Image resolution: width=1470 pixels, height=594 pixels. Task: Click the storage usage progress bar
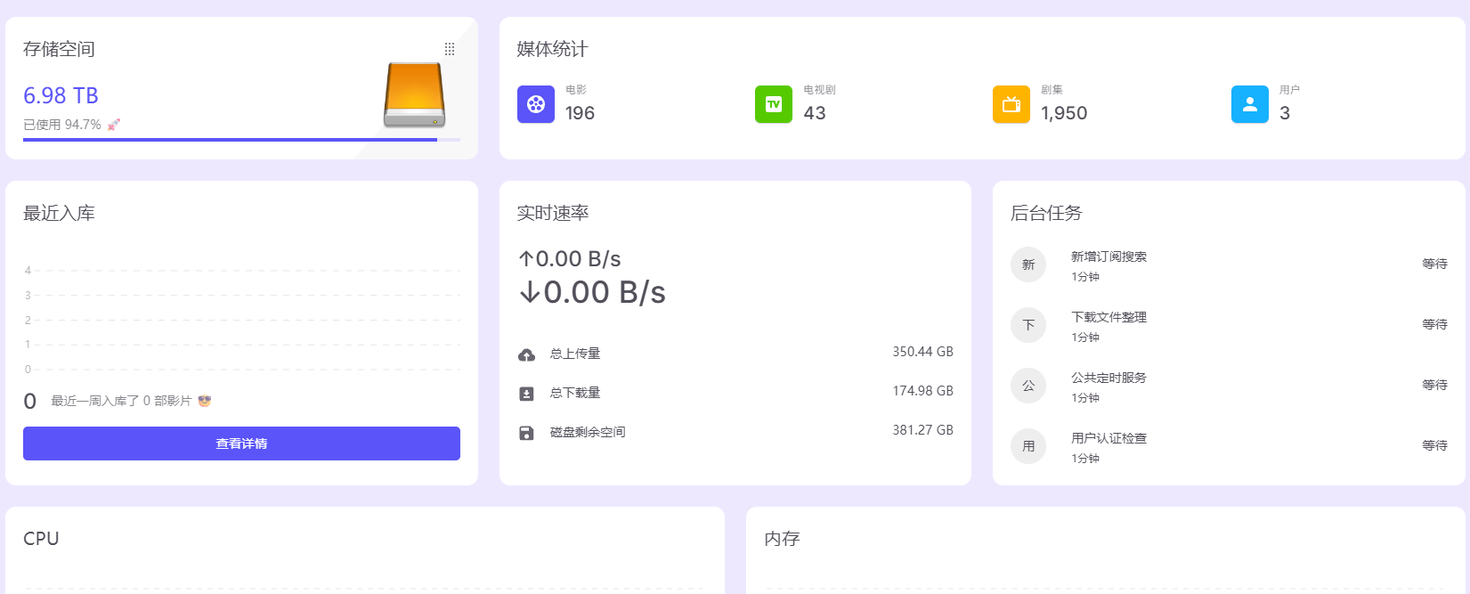241,140
